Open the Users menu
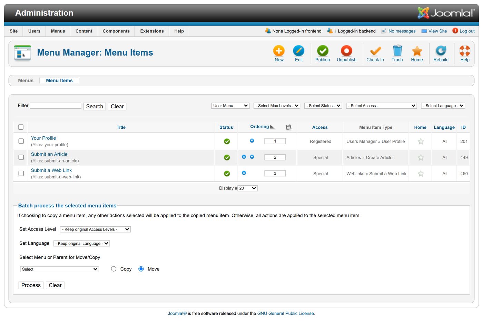 point(34,31)
